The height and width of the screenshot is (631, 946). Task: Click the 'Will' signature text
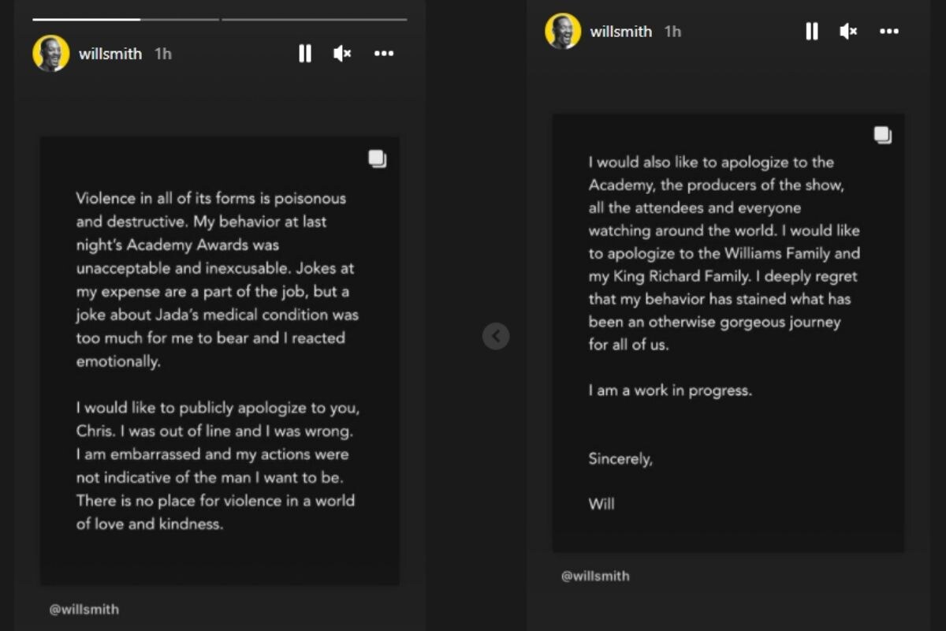pyautogui.click(x=601, y=504)
